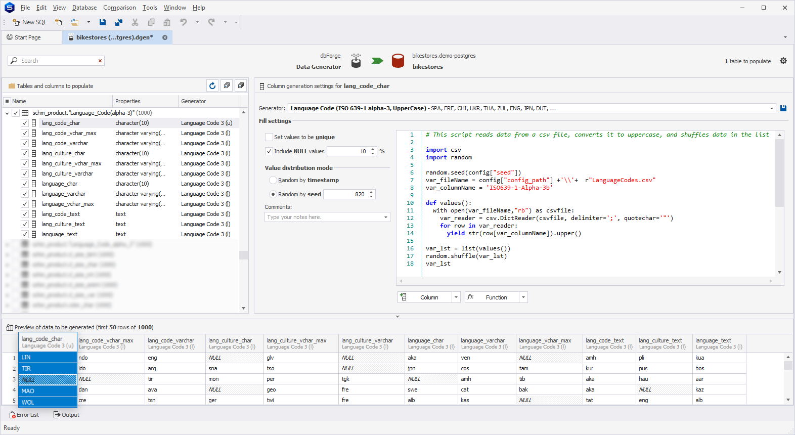The width and height of the screenshot is (795, 435).
Task: Open the Function button dropdown arrow
Action: [x=523, y=297]
